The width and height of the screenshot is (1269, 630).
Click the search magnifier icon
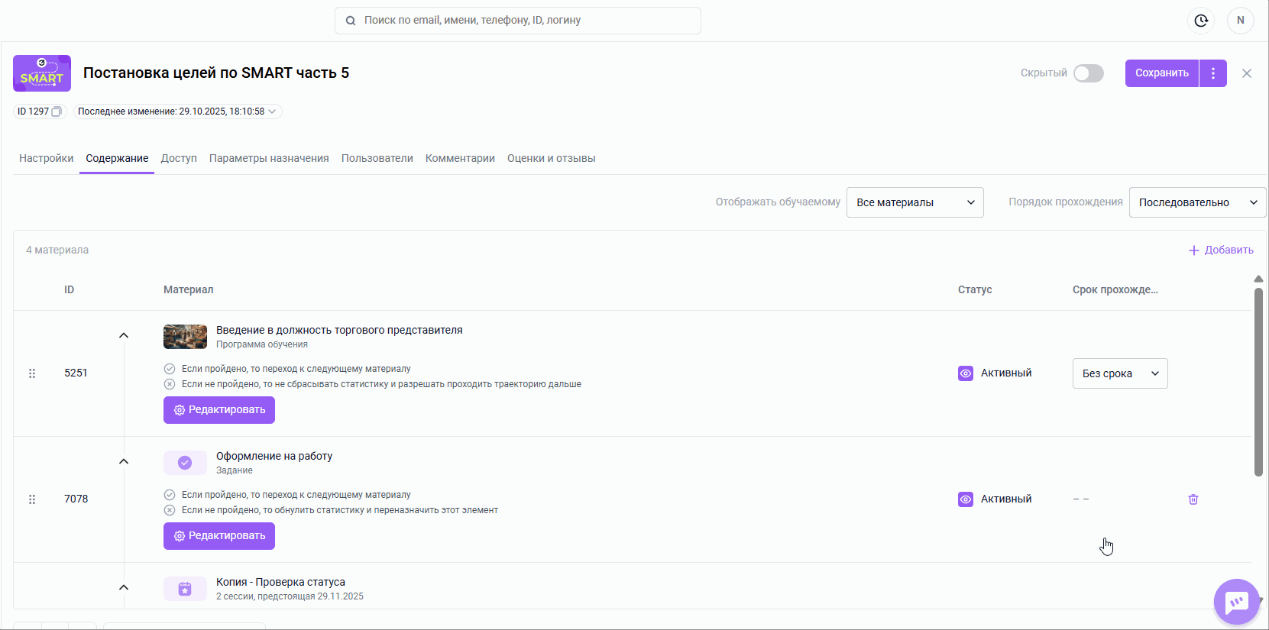click(x=351, y=21)
